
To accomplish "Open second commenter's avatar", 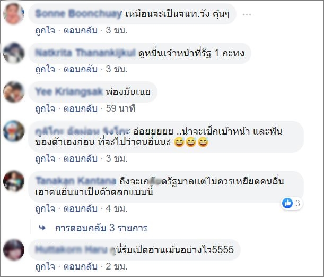I will coord(14,53).
